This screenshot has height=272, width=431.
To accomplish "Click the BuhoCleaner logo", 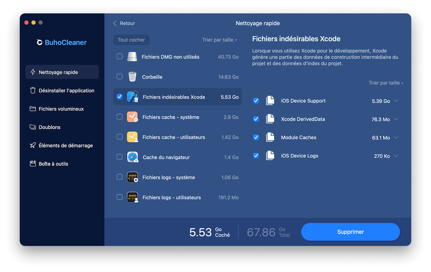I will click(x=62, y=42).
